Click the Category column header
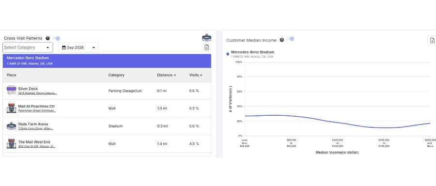 pos(116,75)
